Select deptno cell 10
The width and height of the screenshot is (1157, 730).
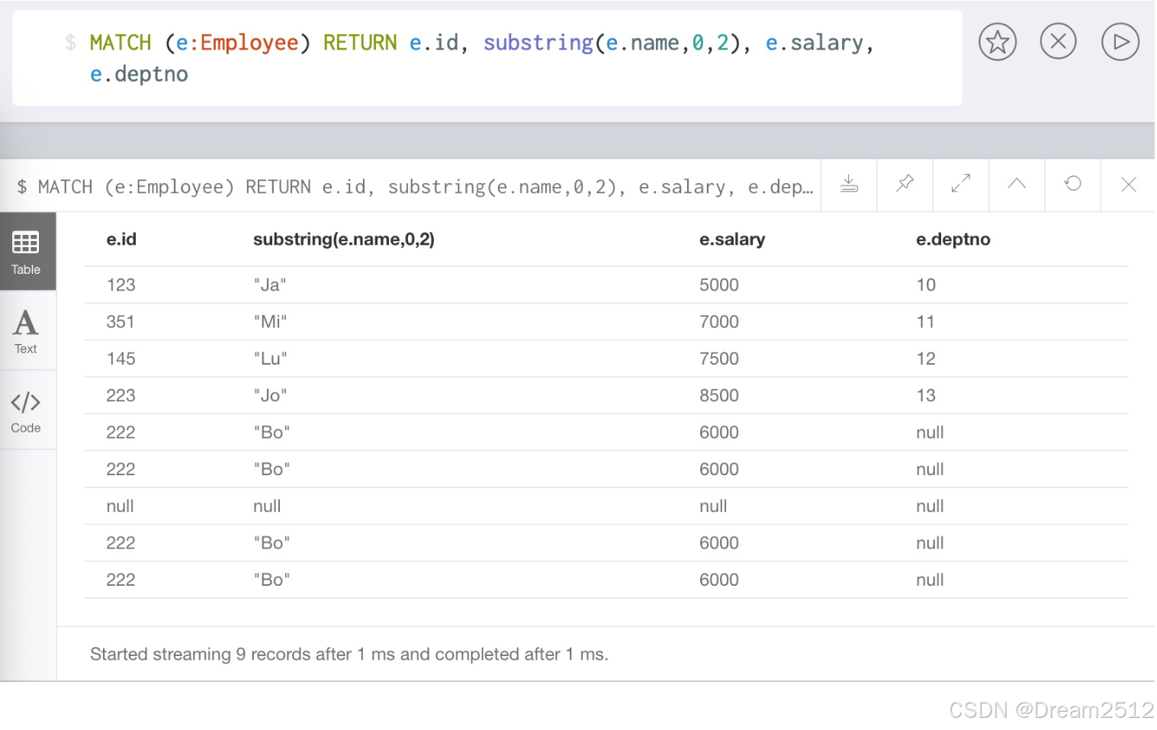(926, 285)
